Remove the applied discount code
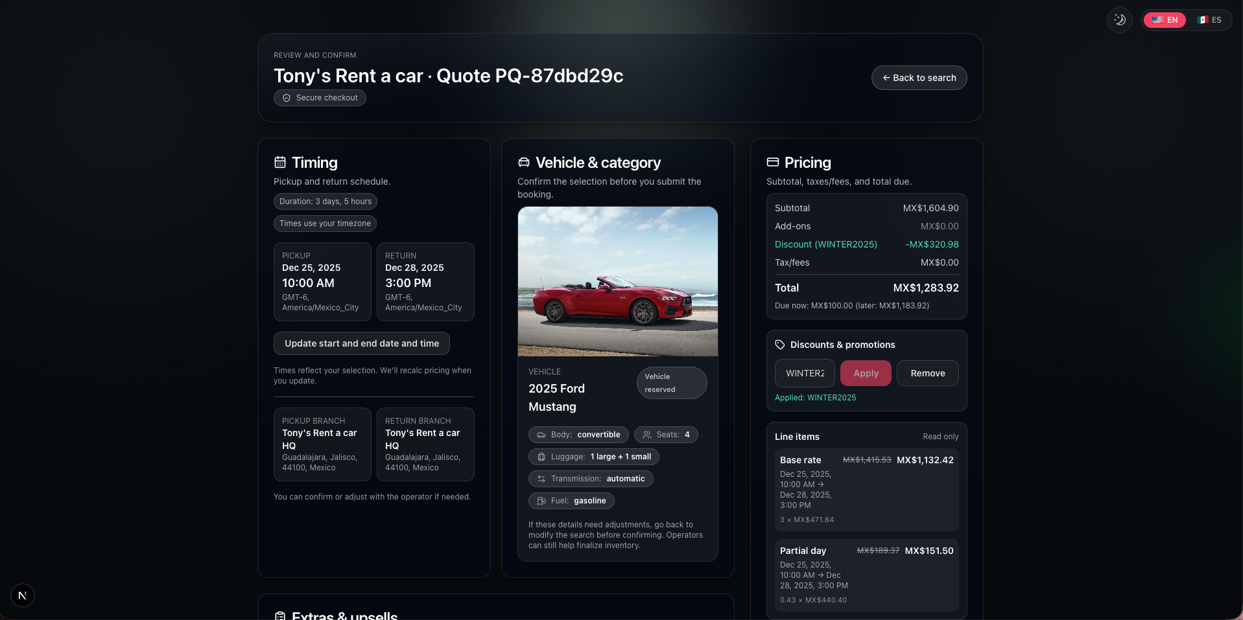This screenshot has height=620, width=1243. click(x=927, y=373)
